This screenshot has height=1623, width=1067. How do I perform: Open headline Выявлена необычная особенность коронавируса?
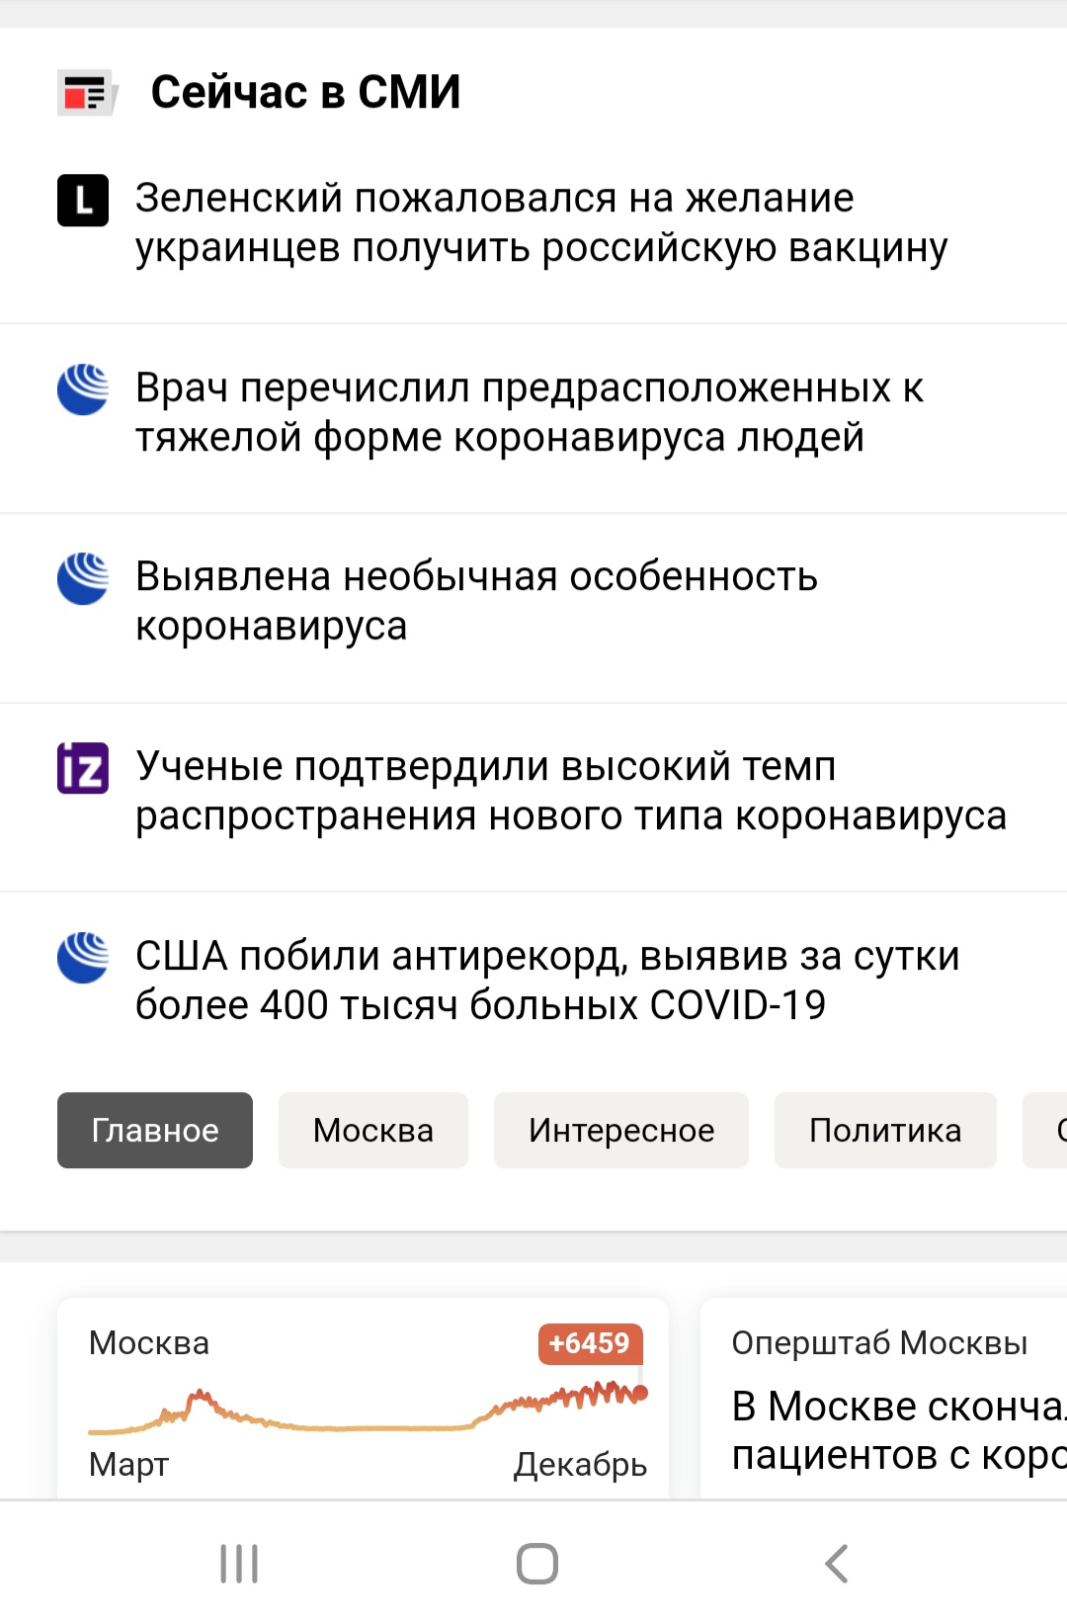click(x=476, y=601)
